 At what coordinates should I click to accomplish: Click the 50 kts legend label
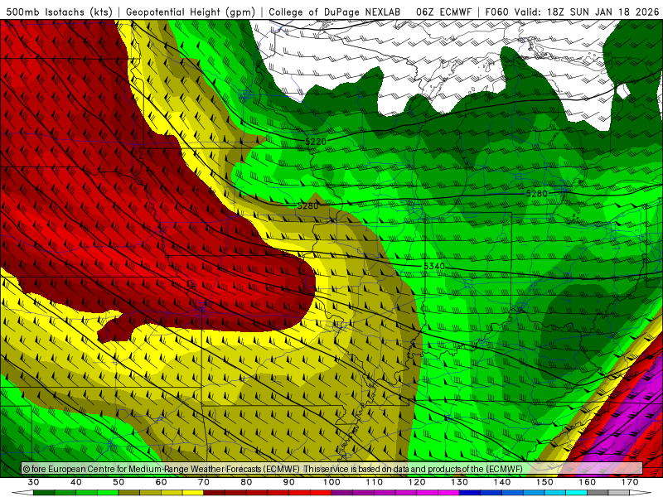pyautogui.click(x=119, y=482)
